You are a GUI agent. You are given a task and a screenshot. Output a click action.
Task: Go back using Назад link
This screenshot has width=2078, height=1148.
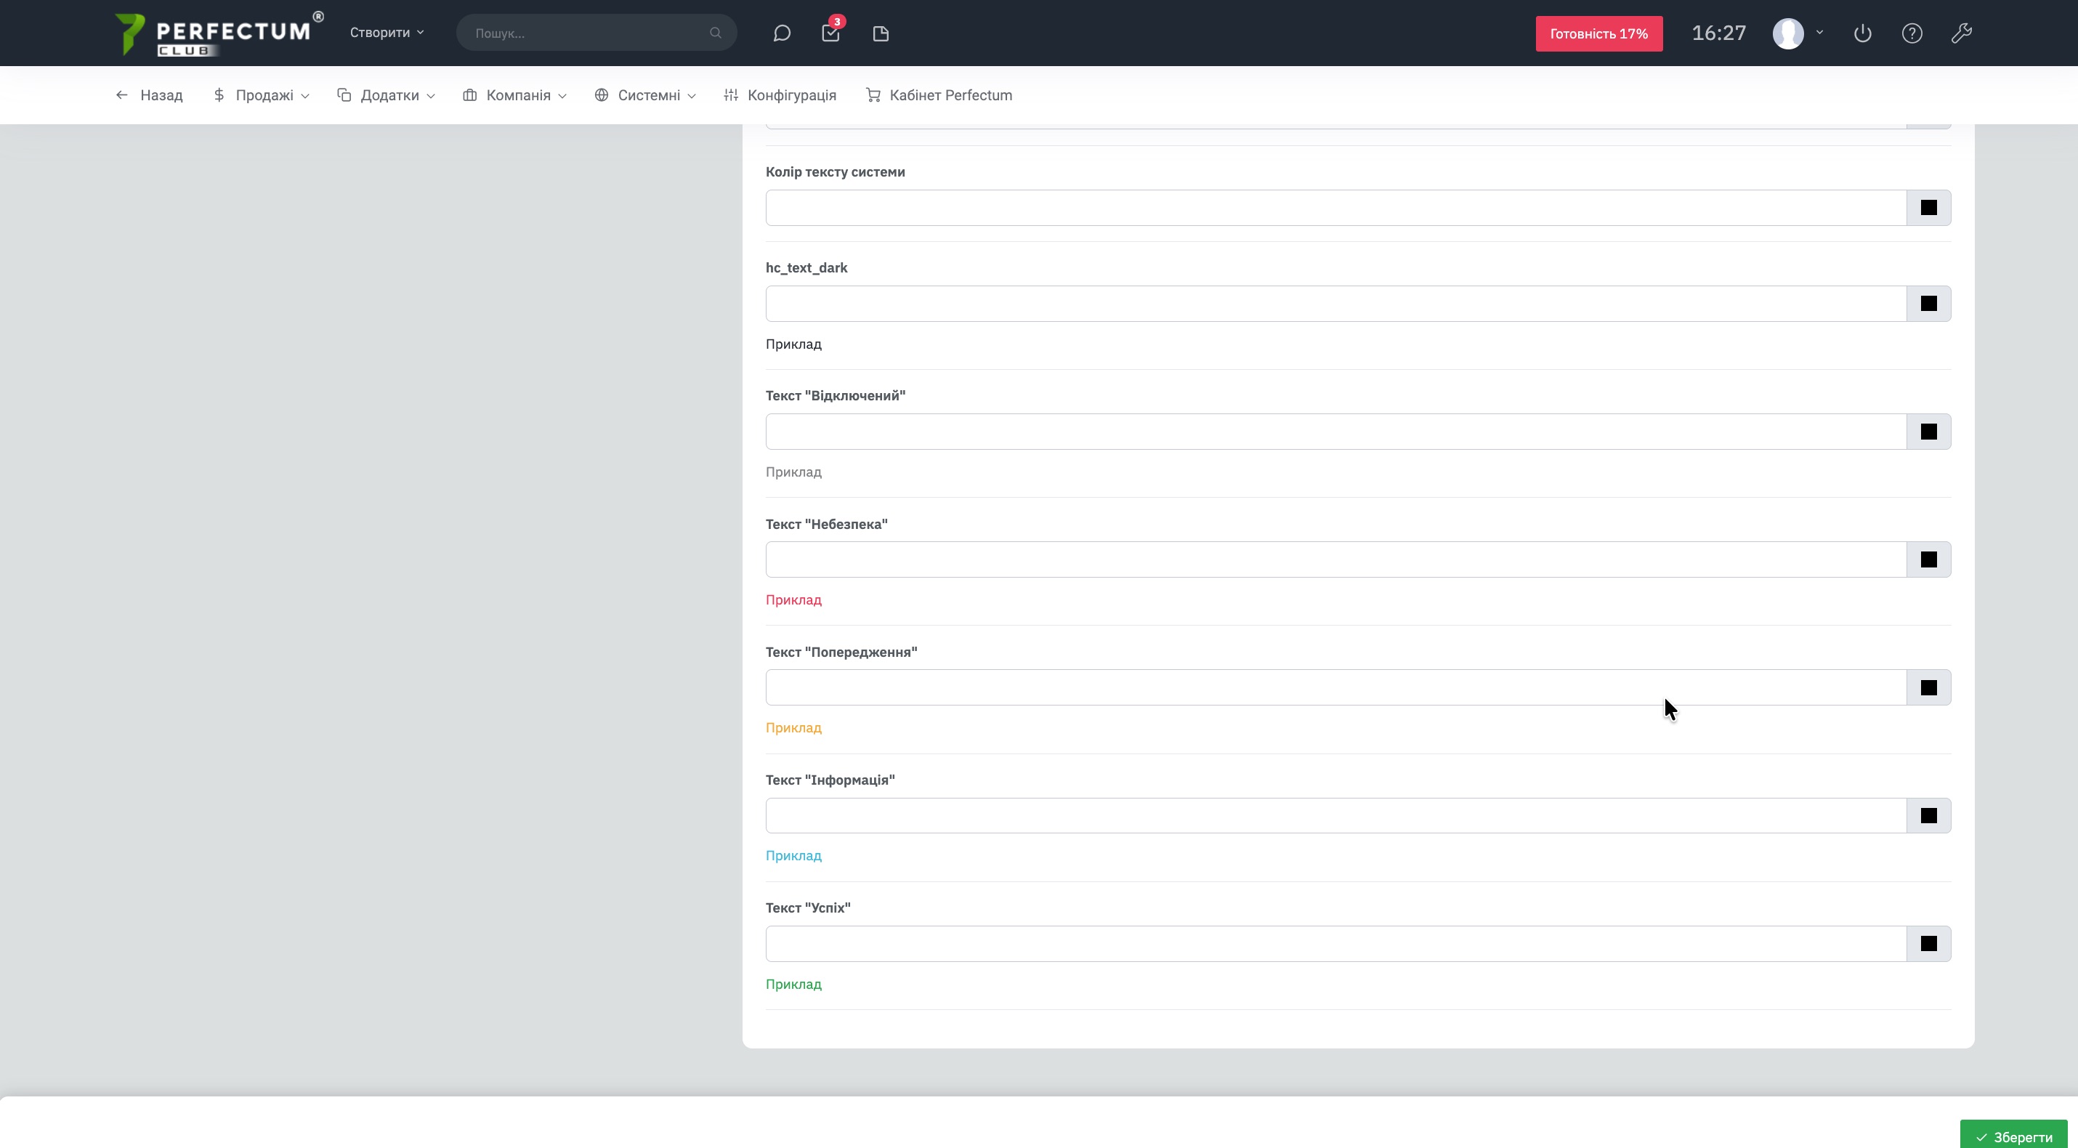click(149, 95)
